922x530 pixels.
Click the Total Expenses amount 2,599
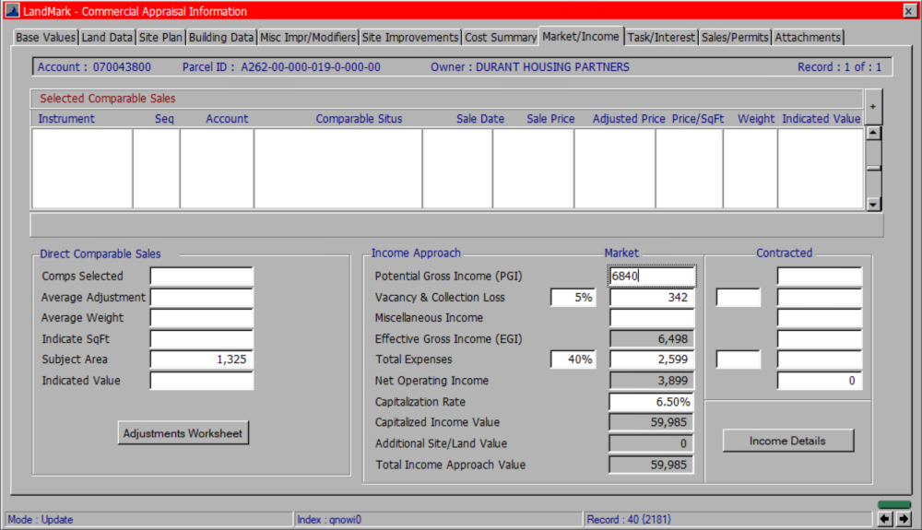pos(652,359)
